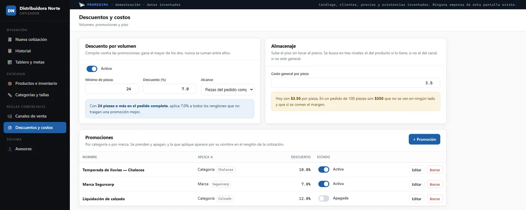Turn off the Marca Segurcorp promotion switch
The width and height of the screenshot is (526, 210).
[x=323, y=184]
